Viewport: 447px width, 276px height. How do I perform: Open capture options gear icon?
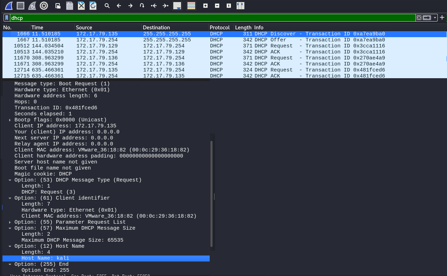coord(44,6)
